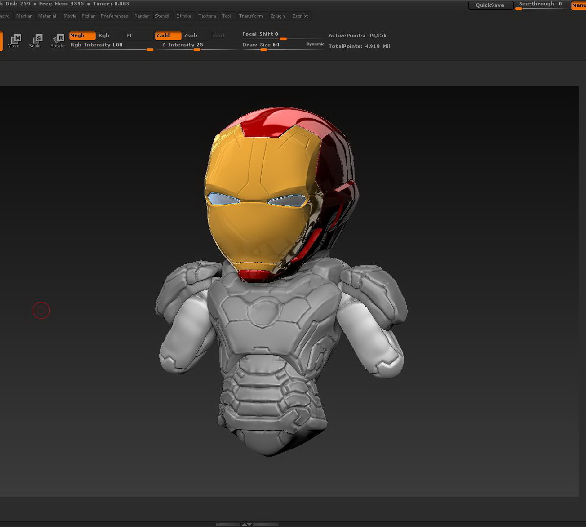Screen dimensions: 586x527
Task: Open the Zscript menu
Action: coord(300,16)
